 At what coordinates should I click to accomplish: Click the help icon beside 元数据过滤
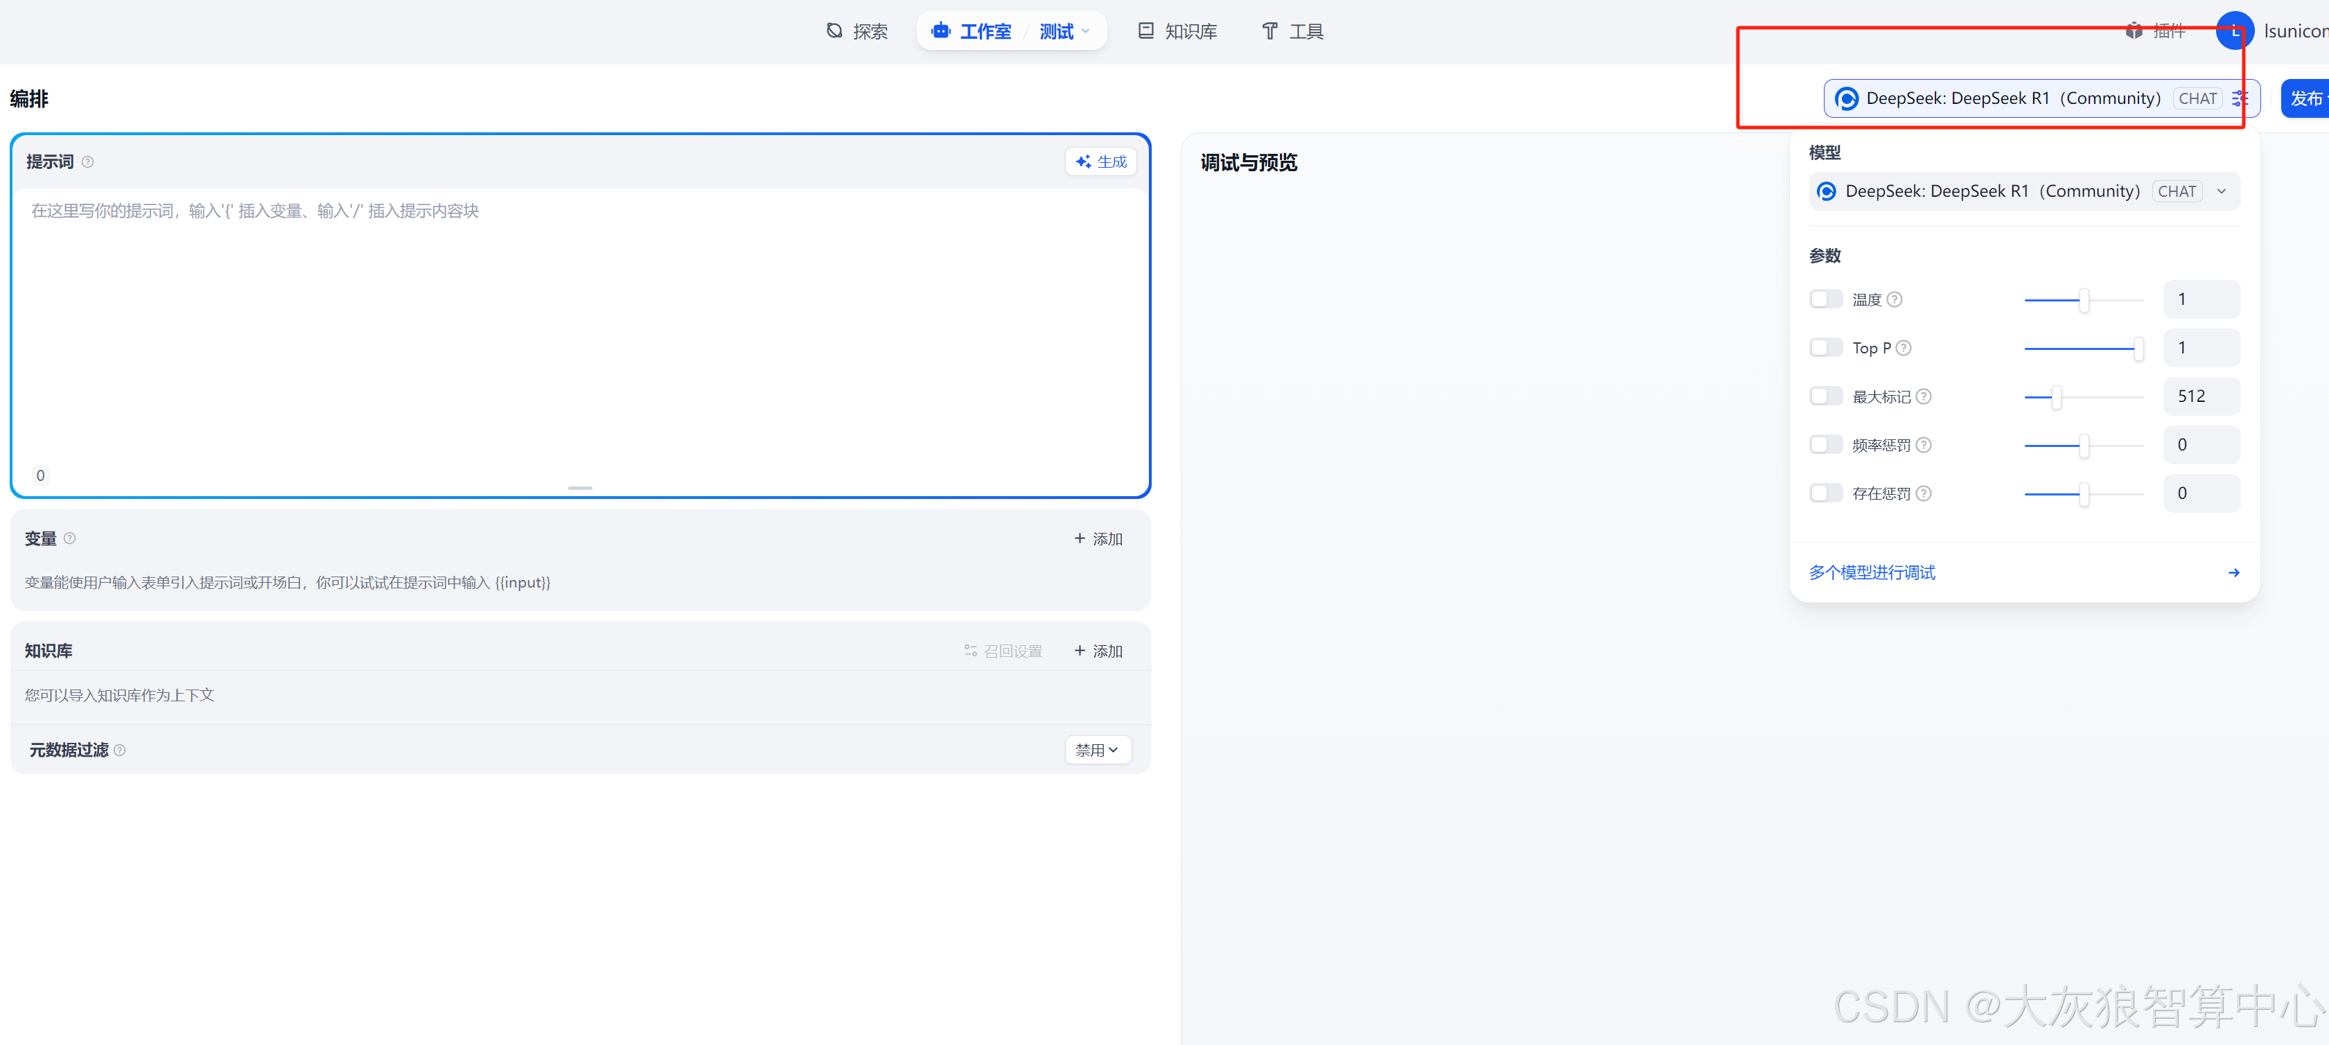[119, 750]
